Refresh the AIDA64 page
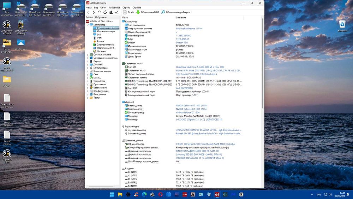353x199 pixels. pyautogui.click(x=105, y=12)
